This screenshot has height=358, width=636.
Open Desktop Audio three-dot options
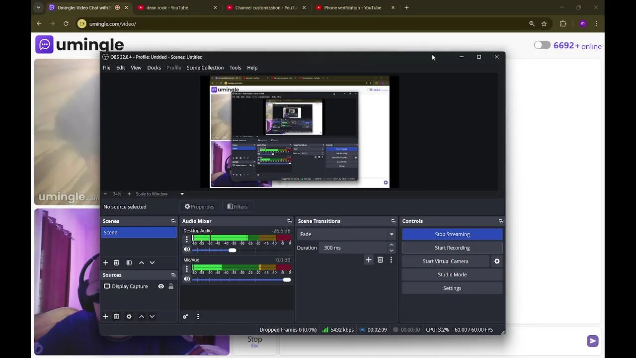tap(187, 239)
